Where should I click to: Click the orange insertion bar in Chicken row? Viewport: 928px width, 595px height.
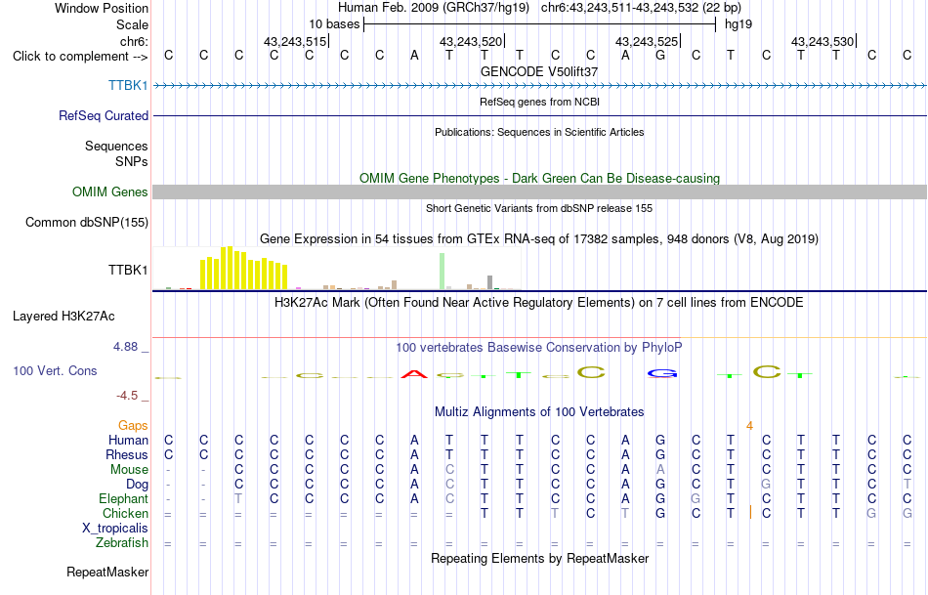pyautogui.click(x=750, y=513)
